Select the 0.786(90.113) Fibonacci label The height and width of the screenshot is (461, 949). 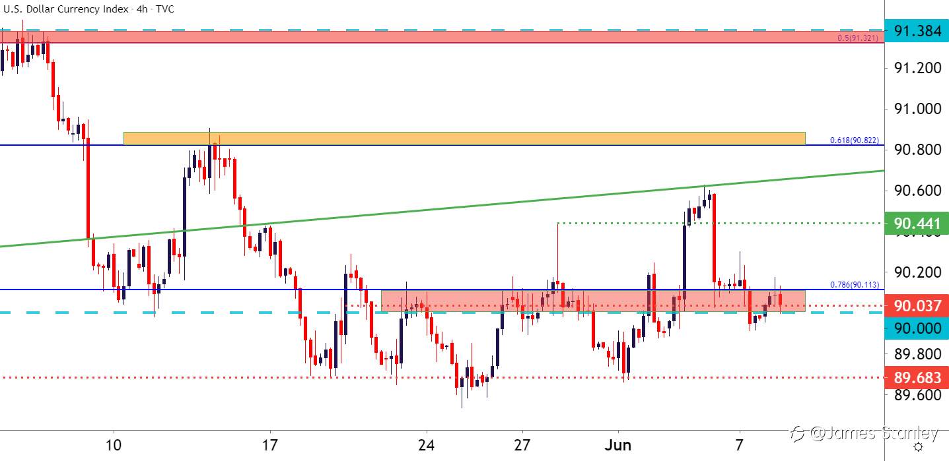point(855,285)
